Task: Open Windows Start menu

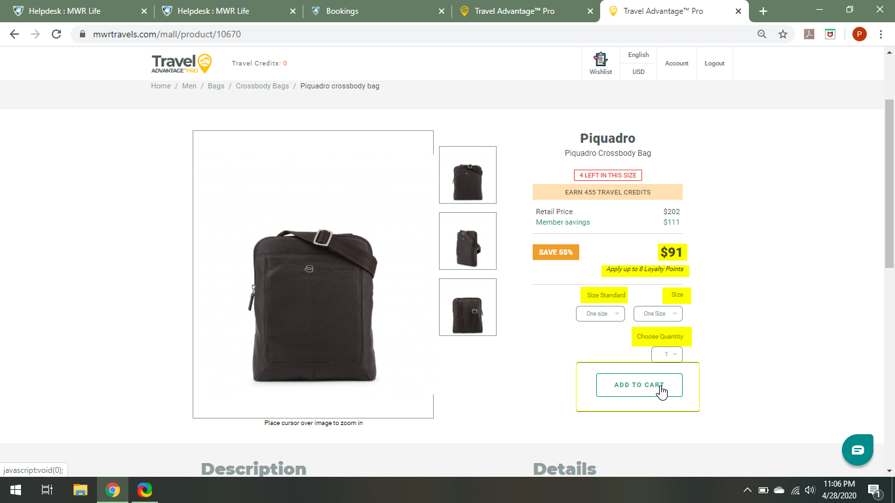Action: pos(15,490)
